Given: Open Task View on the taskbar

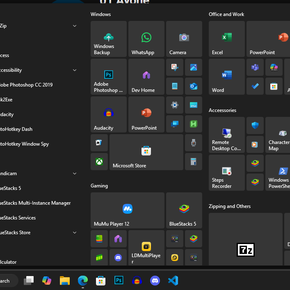Looking at the screenshot, I should (29, 281).
